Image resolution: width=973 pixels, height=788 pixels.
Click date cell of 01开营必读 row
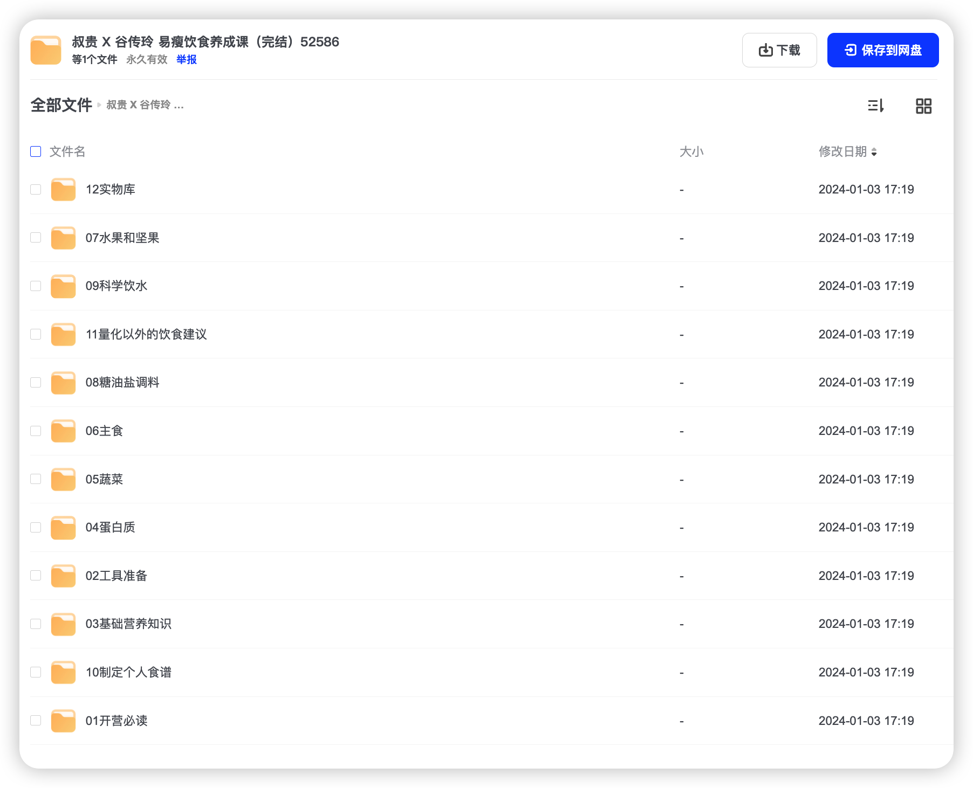click(866, 721)
